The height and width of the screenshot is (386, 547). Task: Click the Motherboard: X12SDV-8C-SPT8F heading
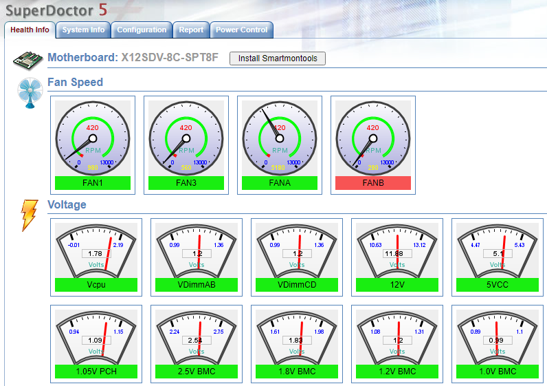[x=133, y=57]
